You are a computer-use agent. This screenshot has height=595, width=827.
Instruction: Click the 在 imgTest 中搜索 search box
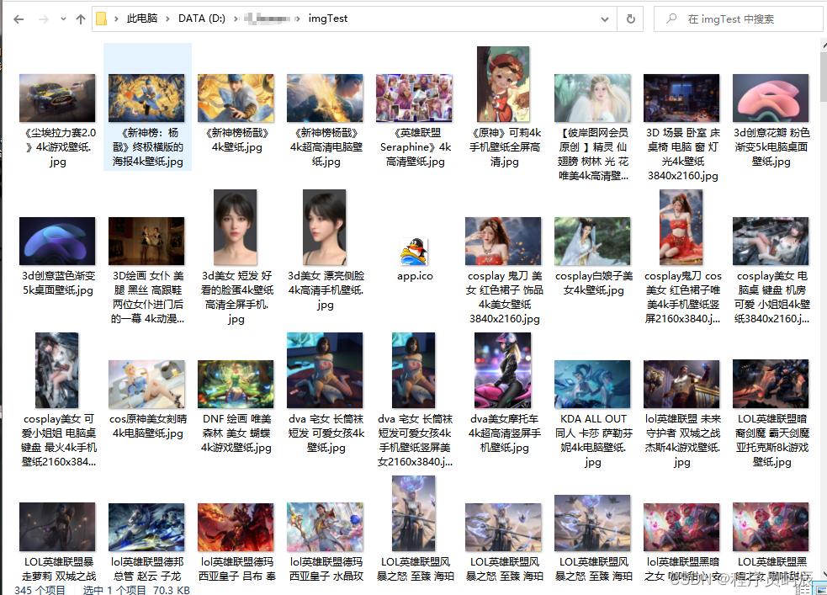point(739,19)
